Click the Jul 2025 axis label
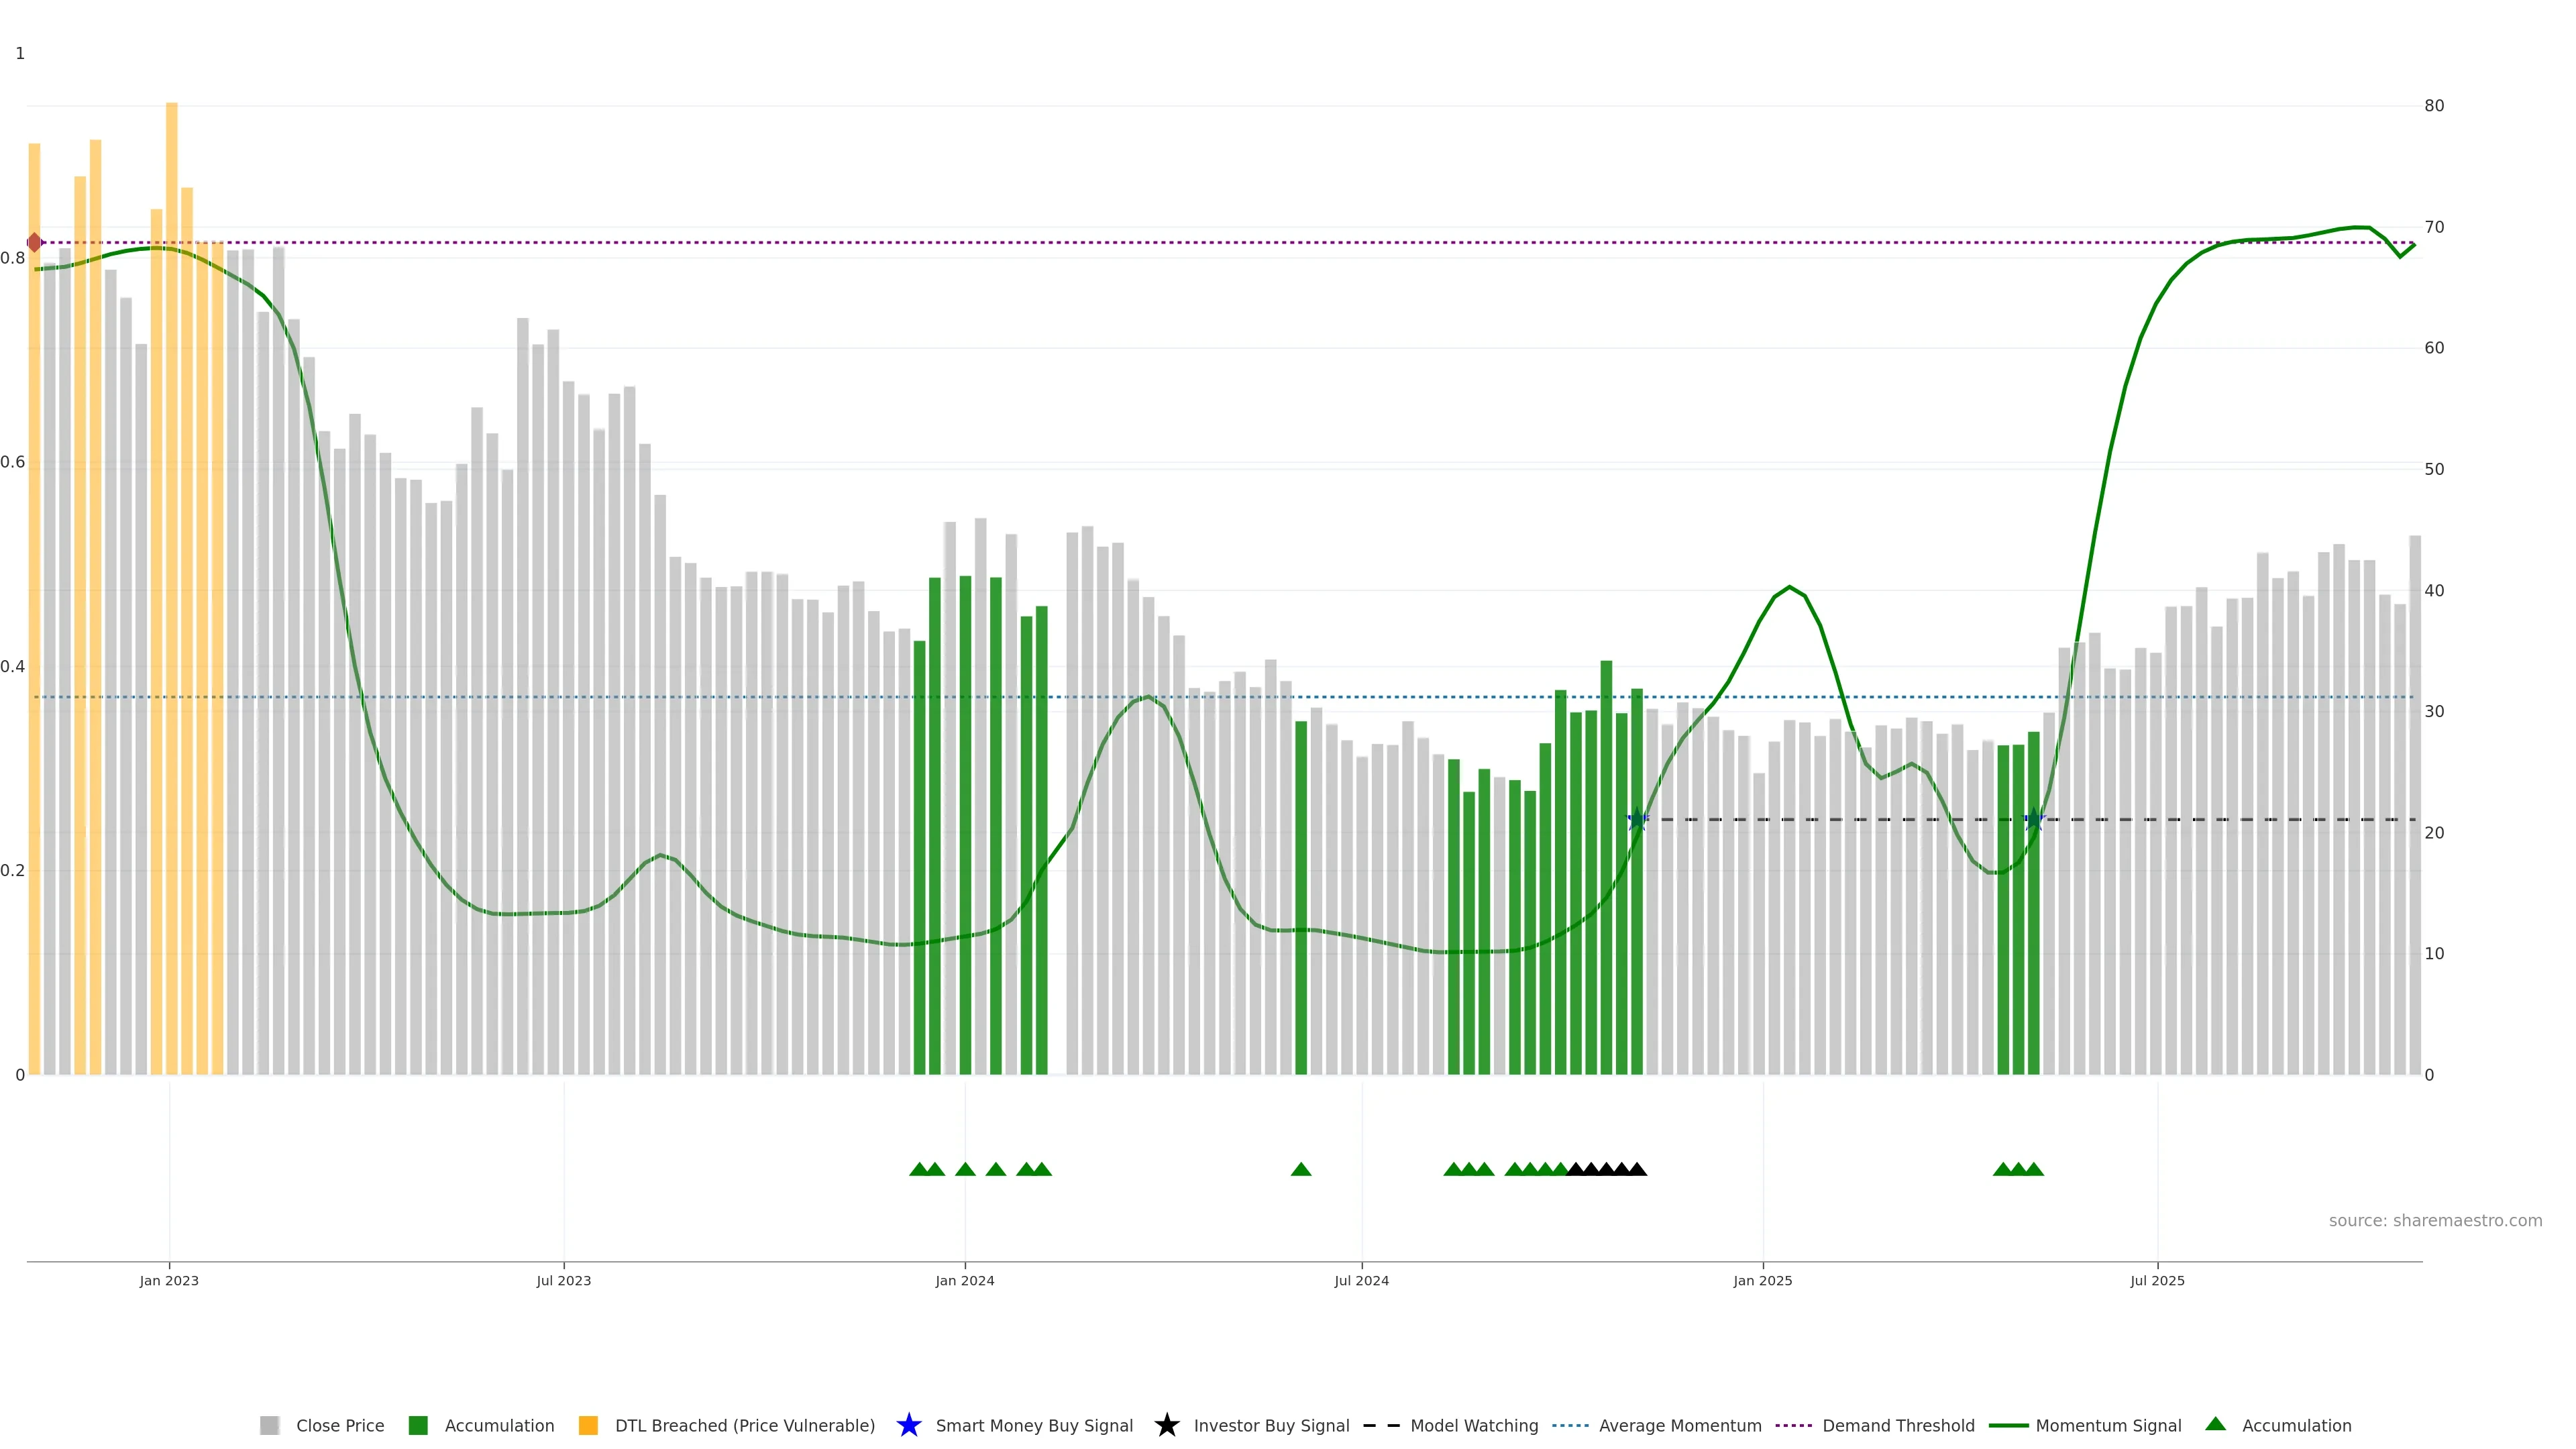The image size is (2576, 1449). 2157,1281
